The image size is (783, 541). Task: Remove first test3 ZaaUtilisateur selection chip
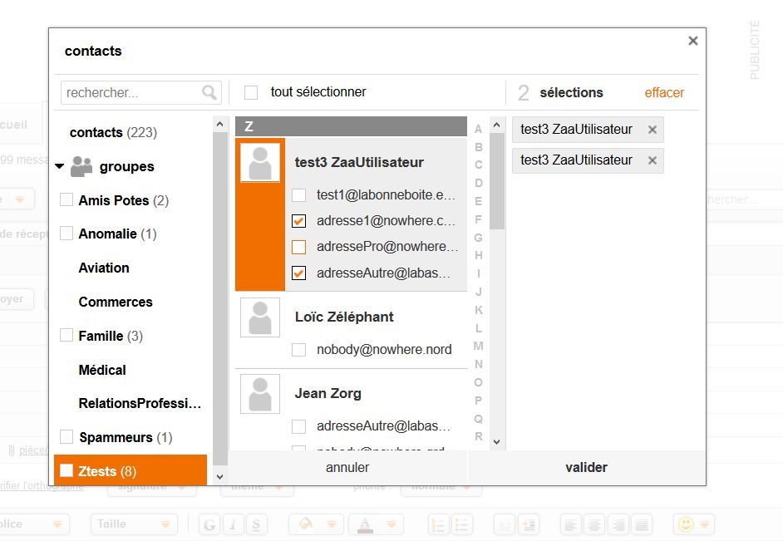pyautogui.click(x=652, y=130)
